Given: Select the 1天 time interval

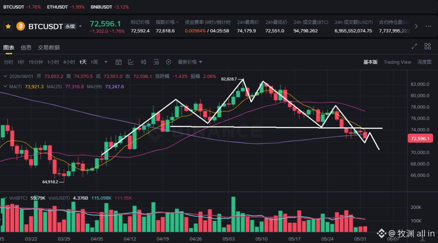Looking at the screenshot, I should tap(83, 62).
